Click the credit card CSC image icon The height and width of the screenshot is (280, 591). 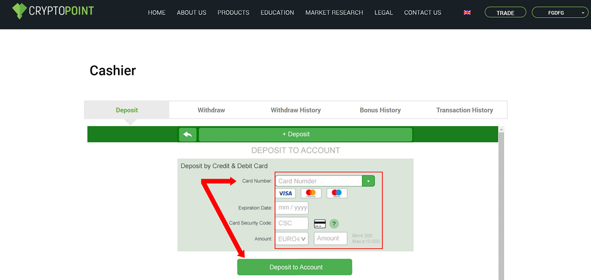[320, 223]
